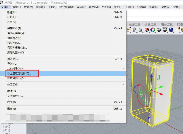Choose 另存为模板(M)... menu entry
Viewport: 183px width, 134px height.
tap(63, 48)
